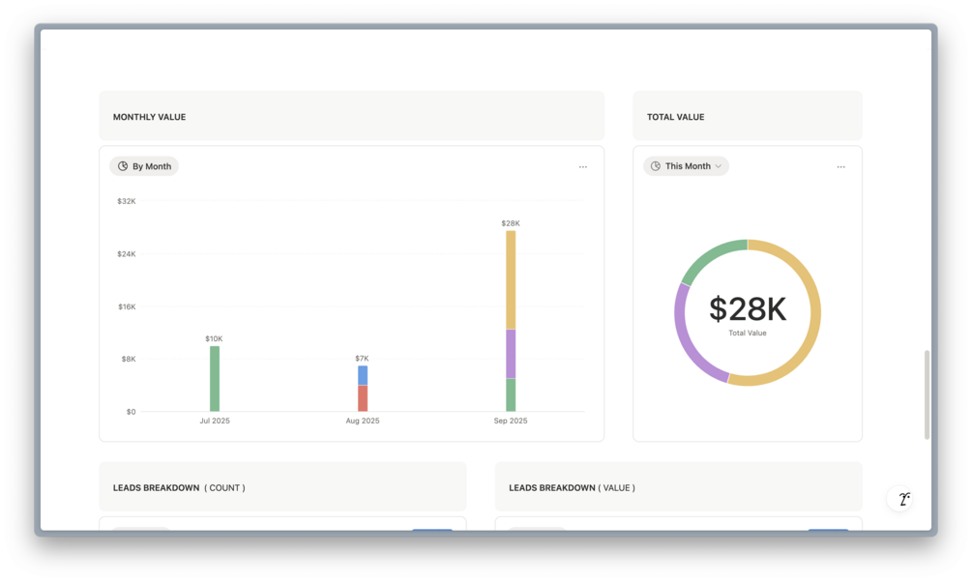
Task: Click the pie icon beside By Month
Action: (x=123, y=166)
